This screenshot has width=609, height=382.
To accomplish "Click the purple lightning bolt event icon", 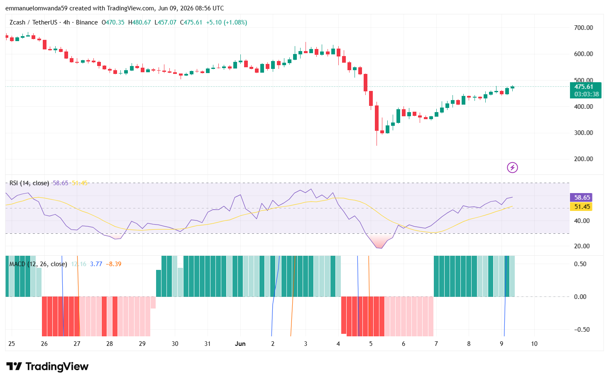I will coord(512,168).
